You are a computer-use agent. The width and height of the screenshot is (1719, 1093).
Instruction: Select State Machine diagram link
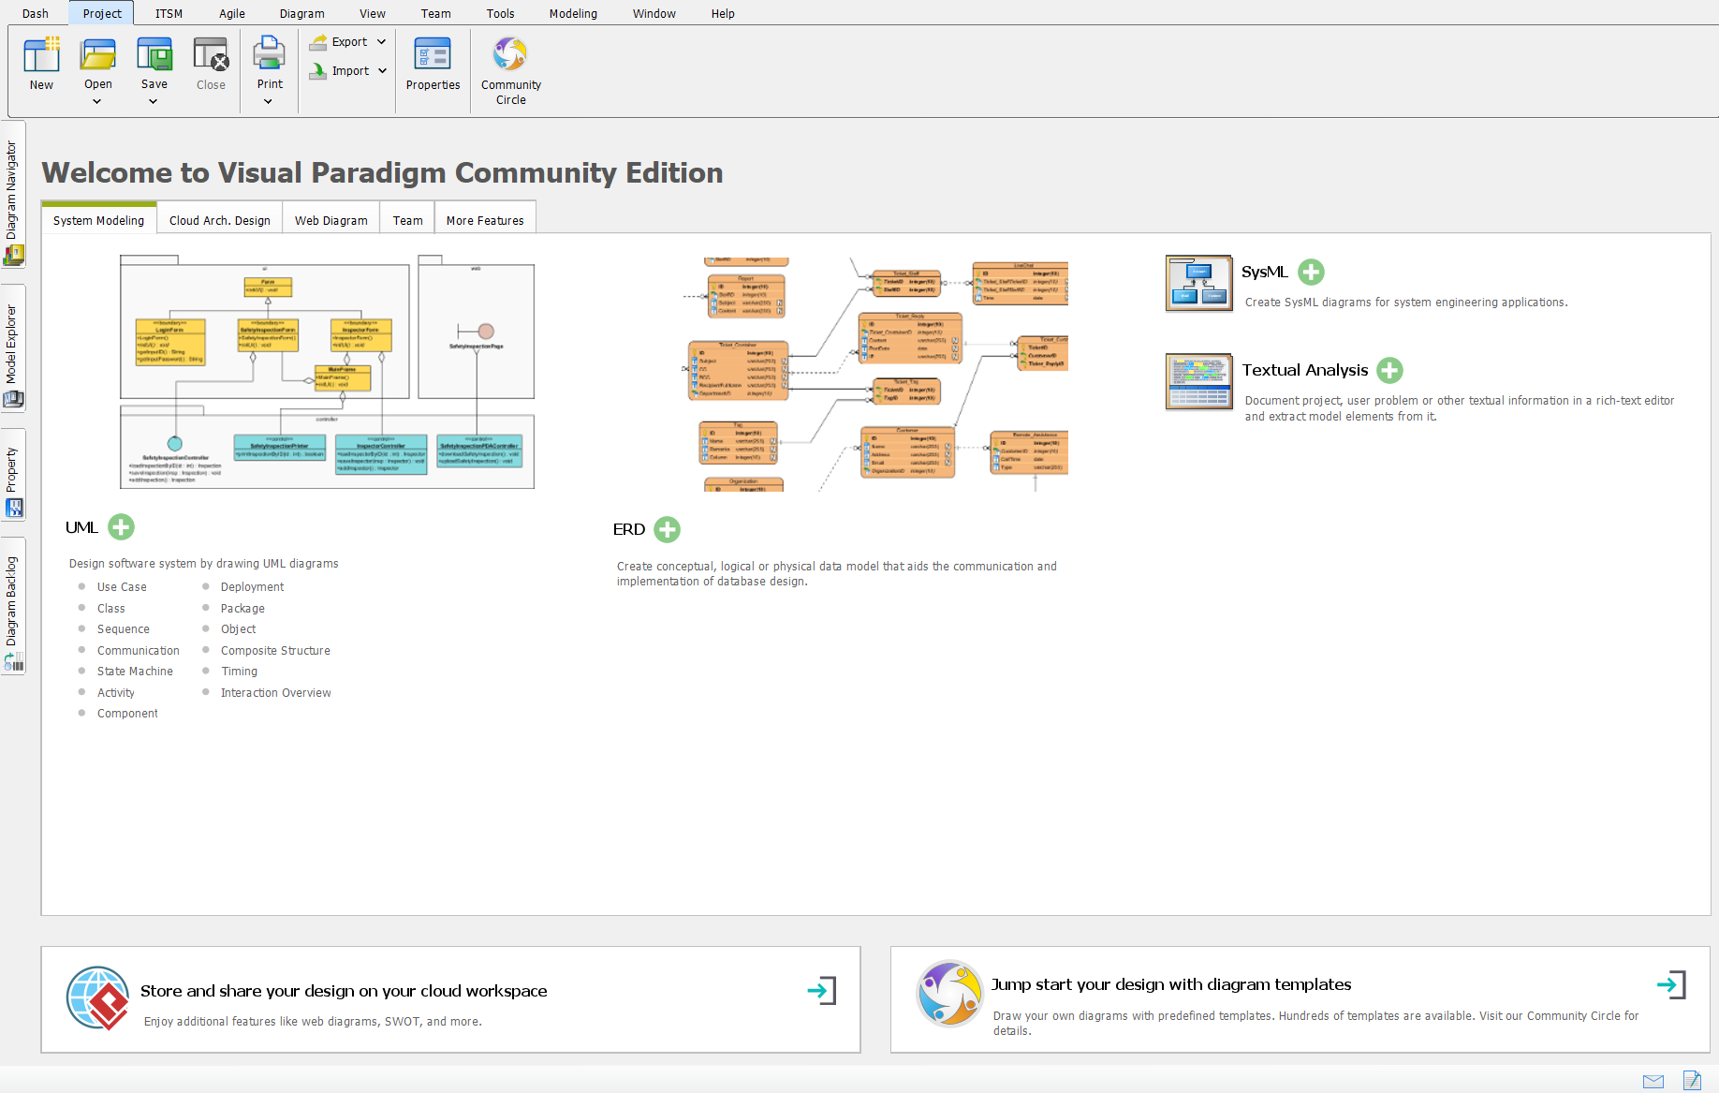pos(135,672)
